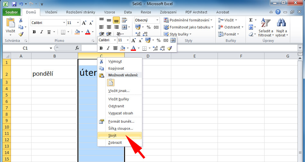This screenshot has width=305, height=162.
Task: Open the Name Box C1 dropdown arrow
Action: [51, 48]
